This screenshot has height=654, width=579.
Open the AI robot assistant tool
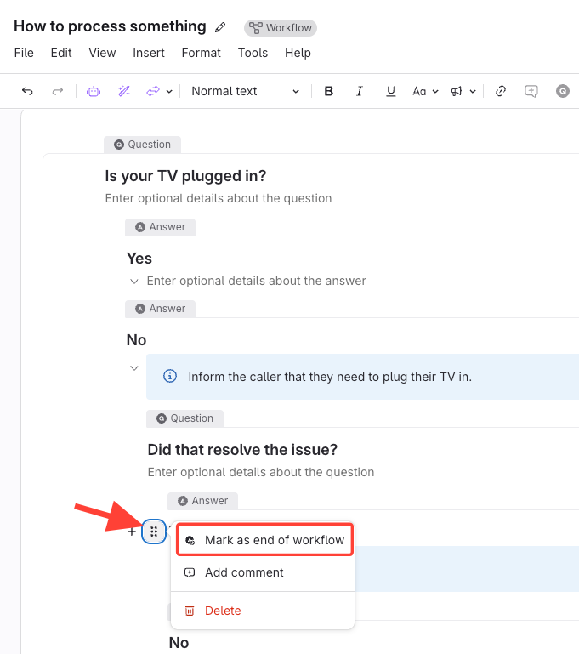coord(94,91)
